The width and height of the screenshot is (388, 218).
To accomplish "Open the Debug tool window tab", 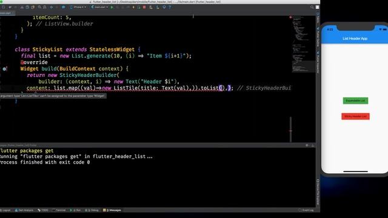I will (92, 210).
